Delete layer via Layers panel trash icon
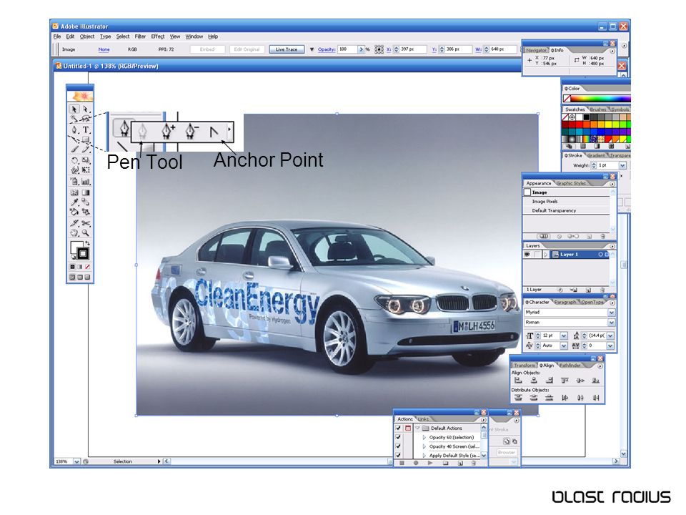 point(602,290)
